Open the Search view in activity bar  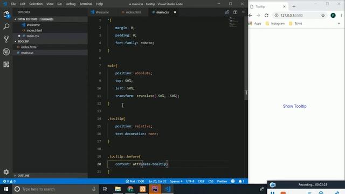coord(6,26)
